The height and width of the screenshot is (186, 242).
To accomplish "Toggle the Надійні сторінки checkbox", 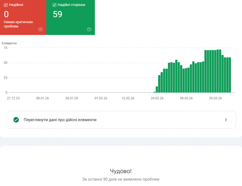I will pos(54,5).
